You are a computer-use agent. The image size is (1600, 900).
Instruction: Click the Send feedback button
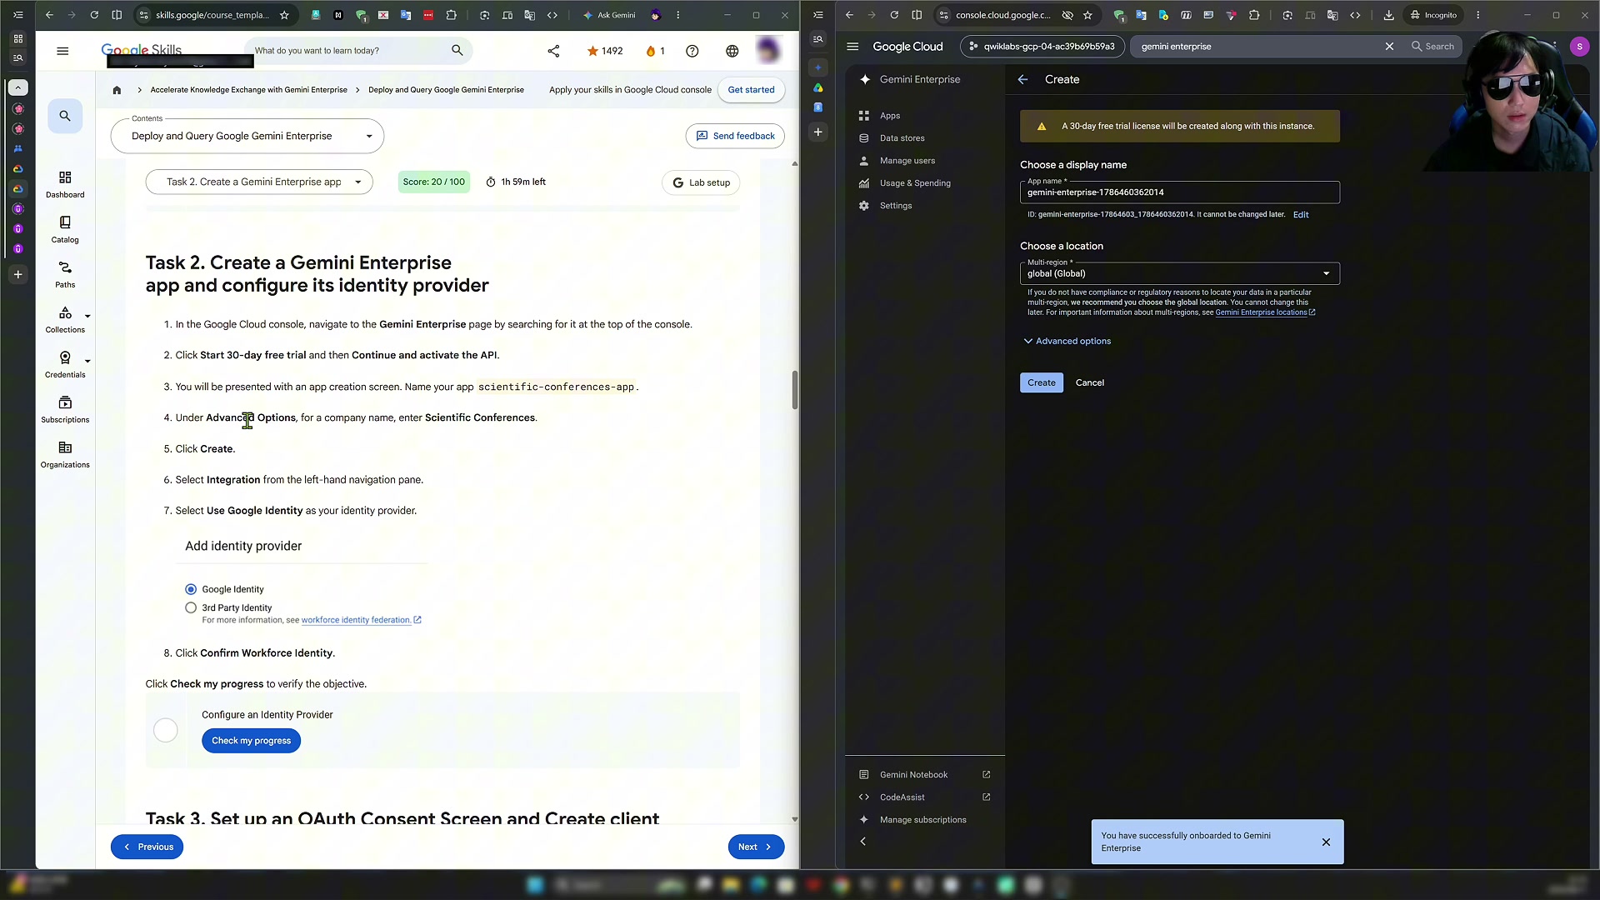[x=735, y=136]
